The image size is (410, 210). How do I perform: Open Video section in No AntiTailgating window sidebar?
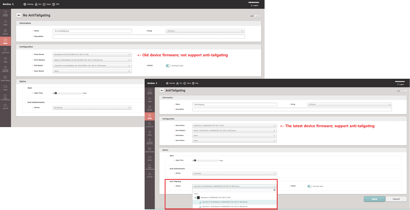point(5,88)
